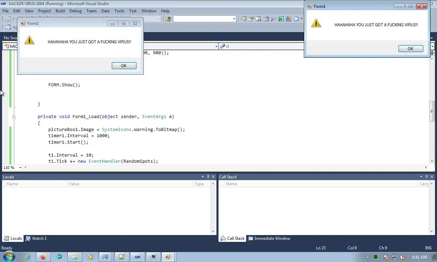Click the network tray icon

394,257
